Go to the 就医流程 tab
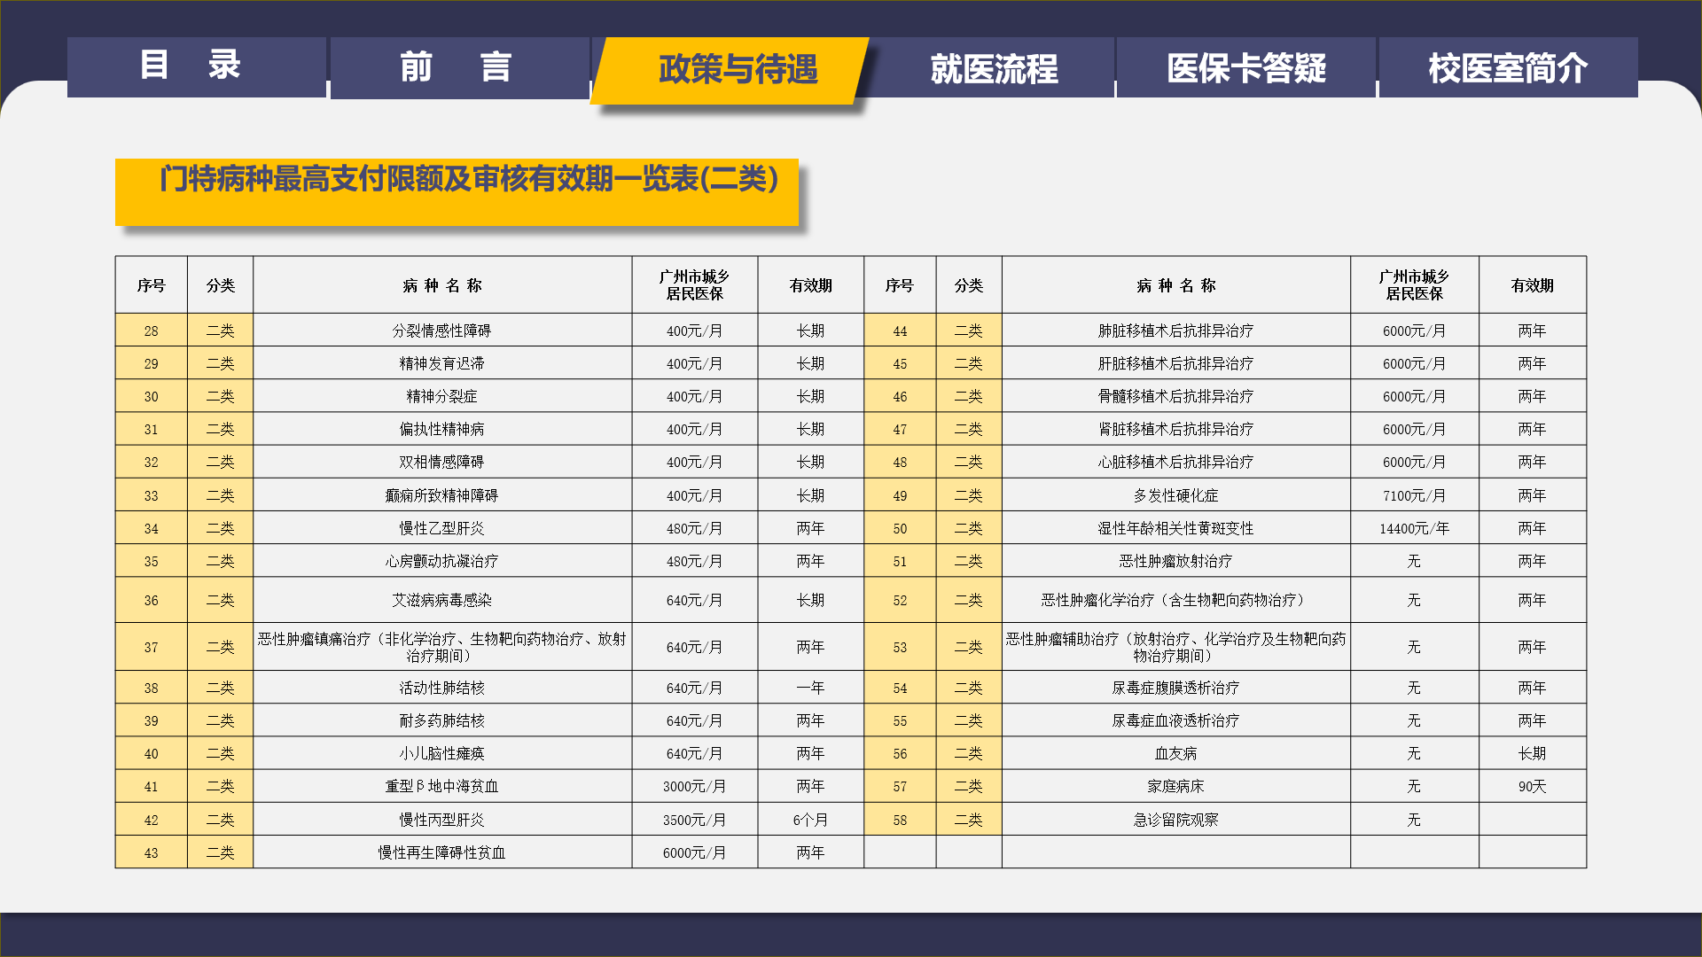The width and height of the screenshot is (1702, 957). (x=994, y=67)
